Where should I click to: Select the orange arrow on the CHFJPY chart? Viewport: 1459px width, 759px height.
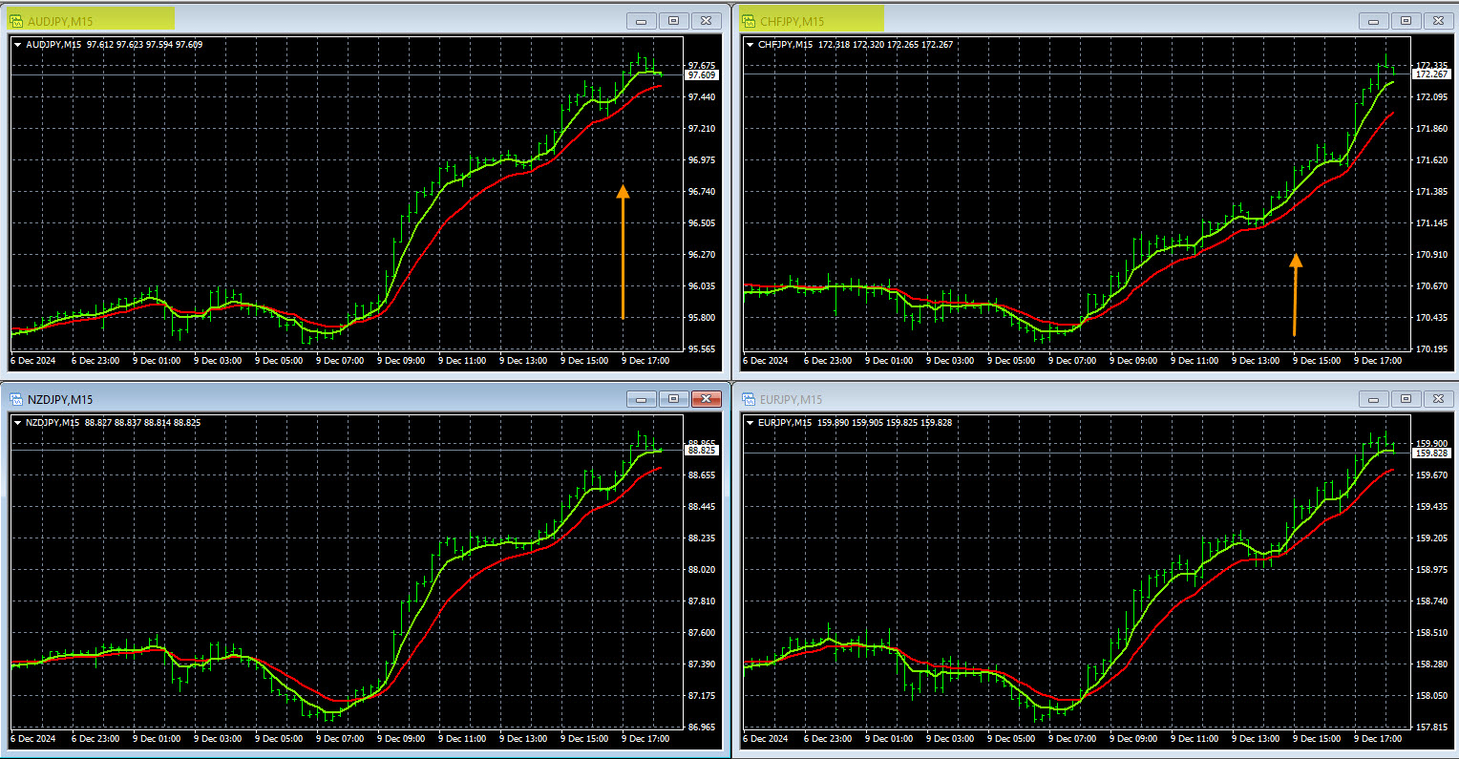pos(1296,294)
